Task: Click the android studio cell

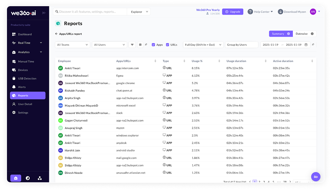Action: (x=125, y=150)
